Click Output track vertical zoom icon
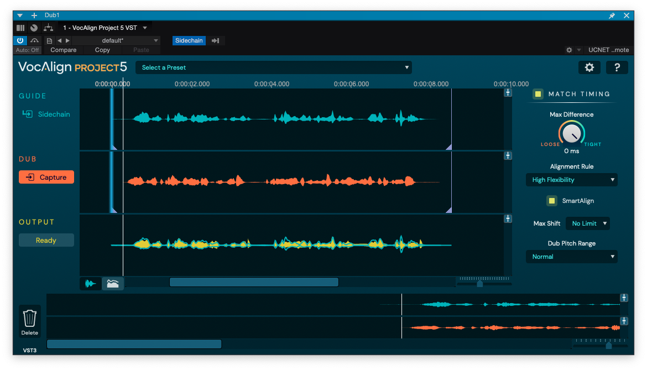Screen dimensions: 647x370 pos(508,218)
